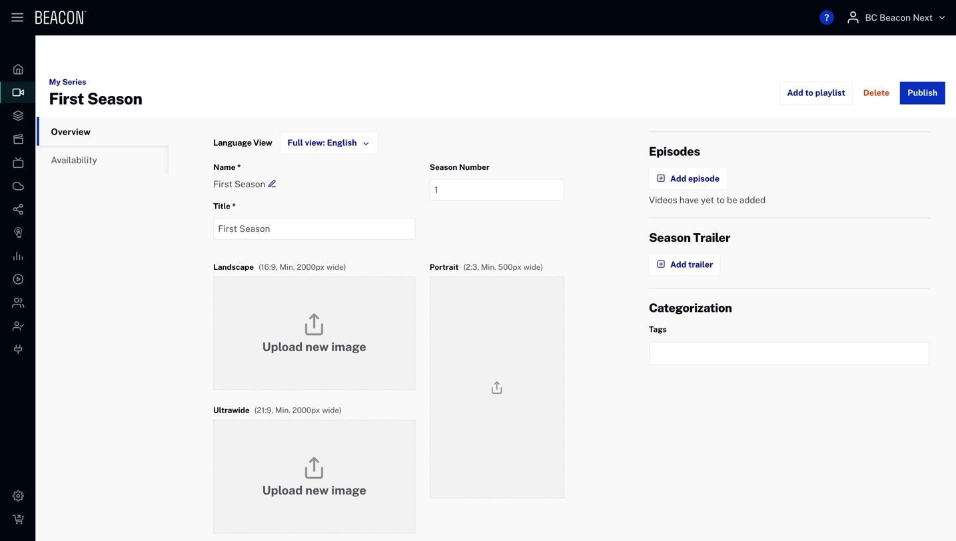Click the Season Number input field
Viewport: 956px width, 541px height.
(496, 190)
